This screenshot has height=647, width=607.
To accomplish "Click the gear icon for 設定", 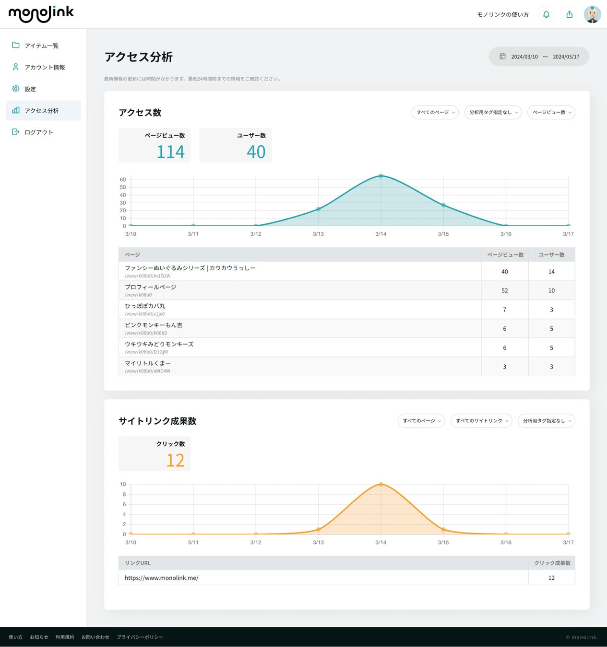I will click(x=16, y=89).
